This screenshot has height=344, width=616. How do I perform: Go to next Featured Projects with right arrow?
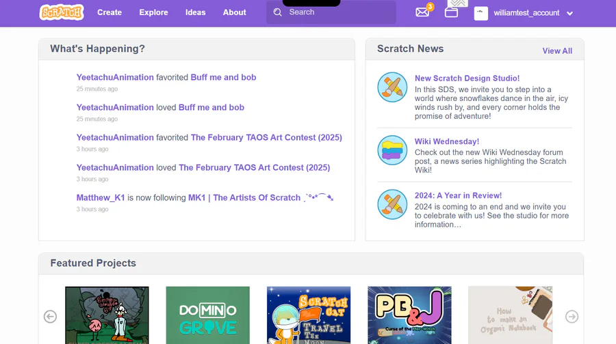(572, 316)
